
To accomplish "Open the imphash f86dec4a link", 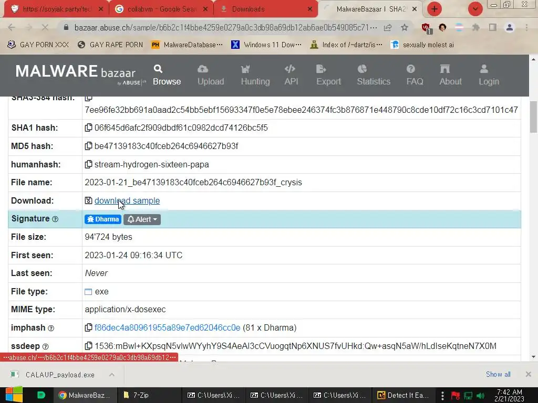I will 167,327.
